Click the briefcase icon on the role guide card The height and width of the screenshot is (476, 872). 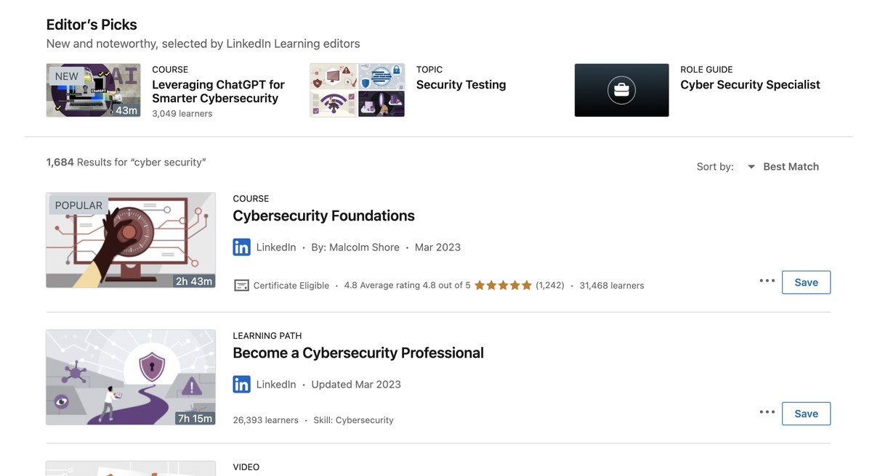[621, 89]
